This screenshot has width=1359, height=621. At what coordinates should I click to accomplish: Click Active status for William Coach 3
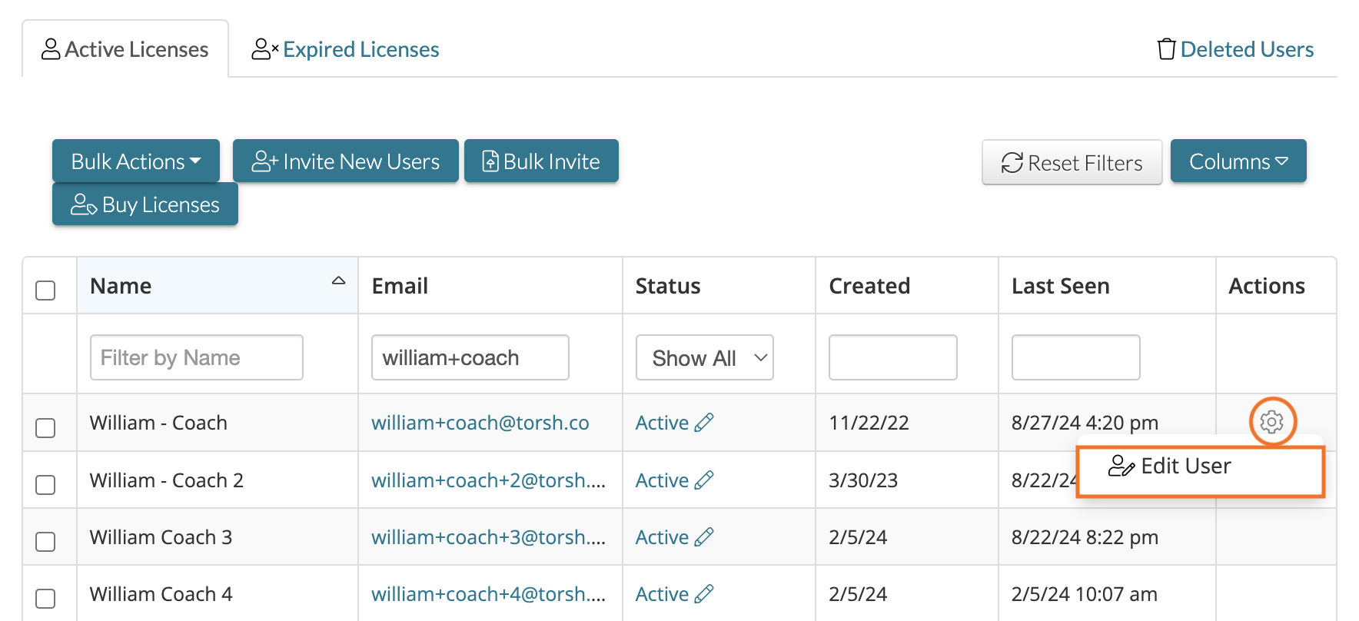[x=662, y=537]
